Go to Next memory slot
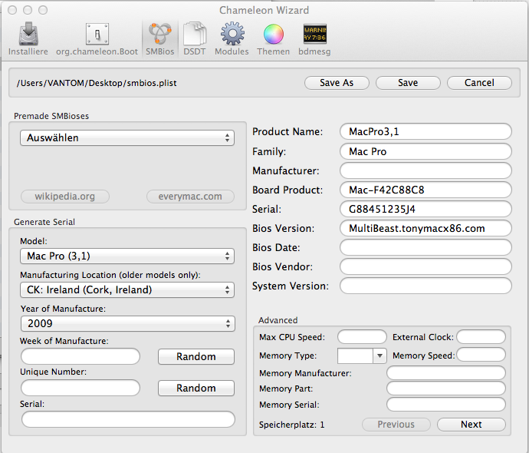 pyautogui.click(x=471, y=425)
